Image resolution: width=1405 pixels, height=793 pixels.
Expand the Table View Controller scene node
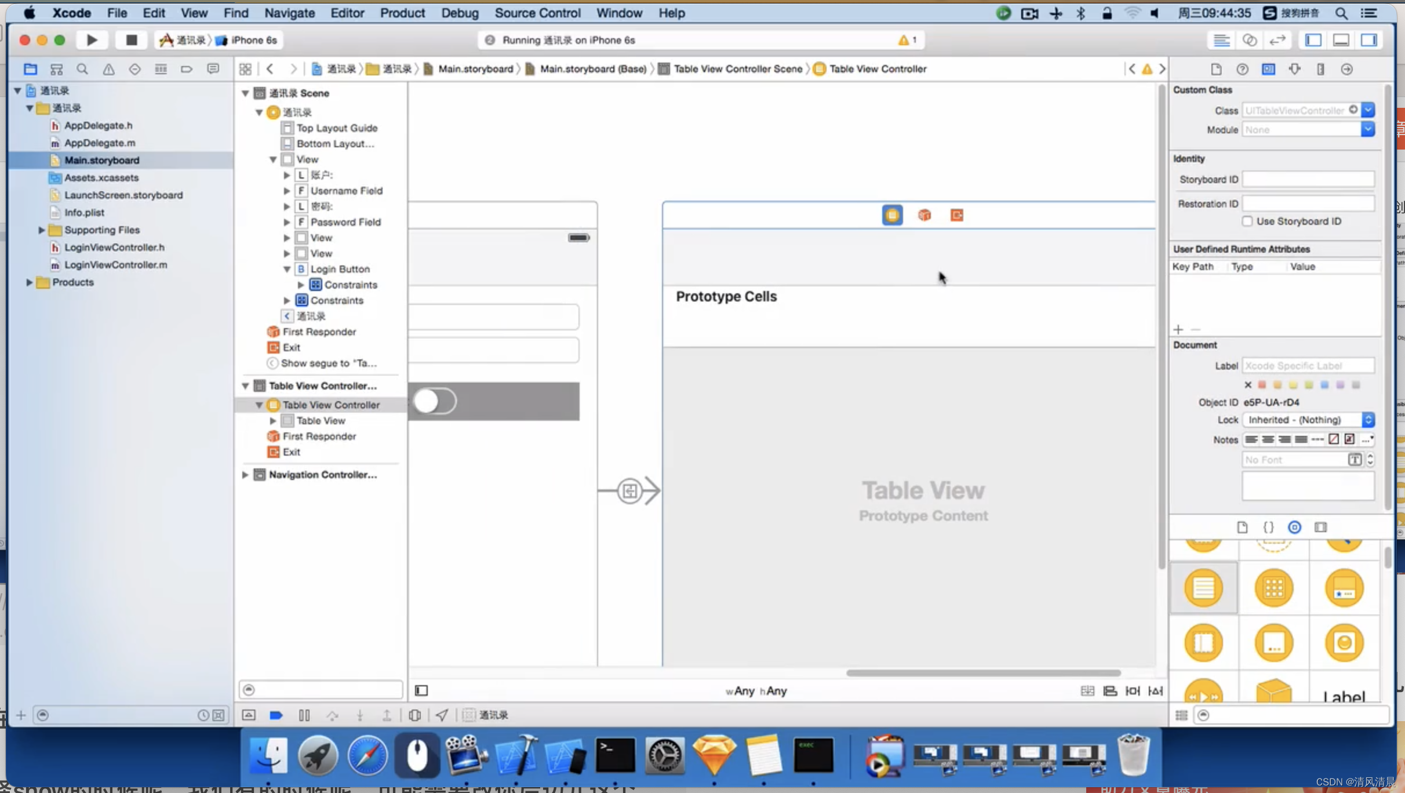244,385
